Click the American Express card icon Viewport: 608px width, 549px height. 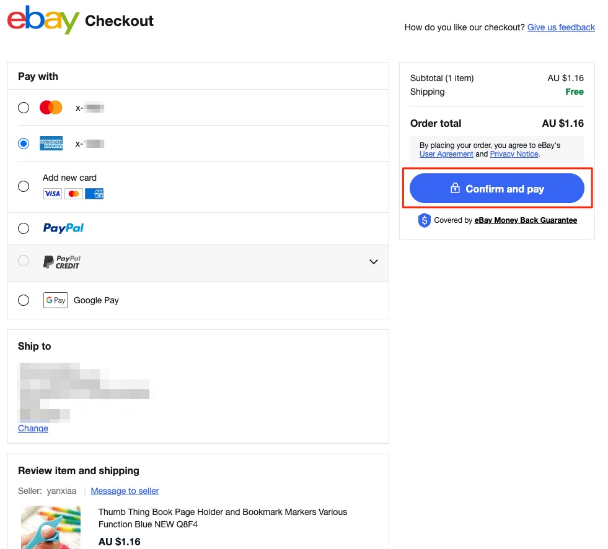51,144
